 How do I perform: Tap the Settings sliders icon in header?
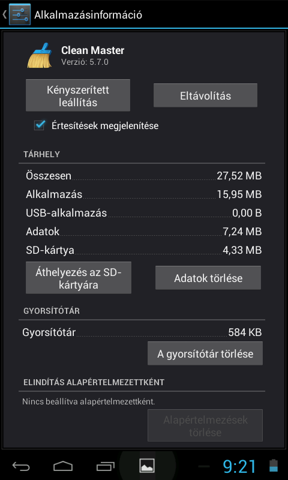tap(20, 14)
